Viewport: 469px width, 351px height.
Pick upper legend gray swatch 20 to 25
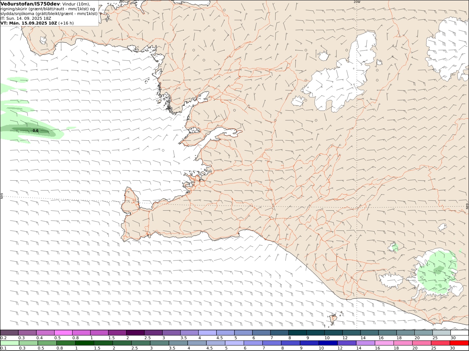click(x=423, y=332)
